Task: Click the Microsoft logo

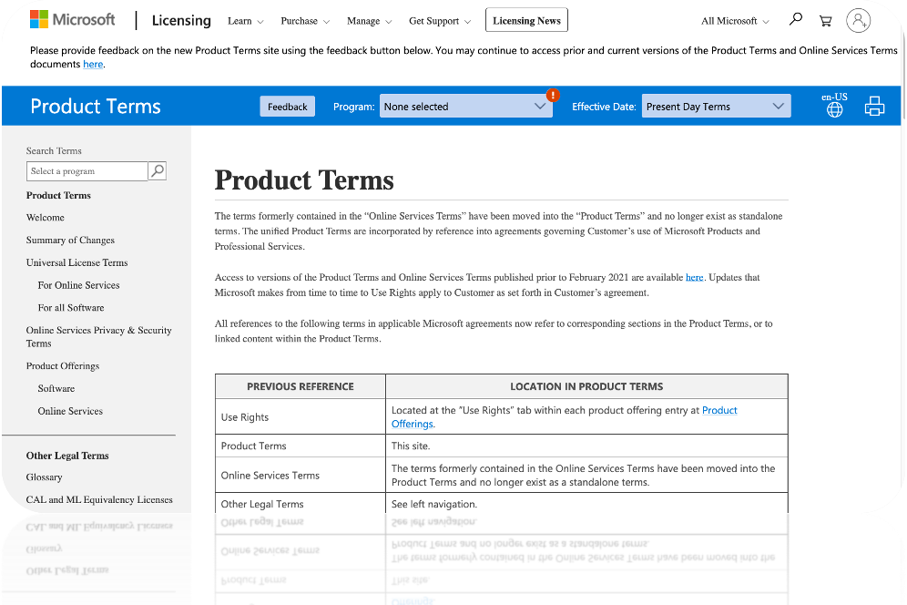Action: [x=73, y=20]
